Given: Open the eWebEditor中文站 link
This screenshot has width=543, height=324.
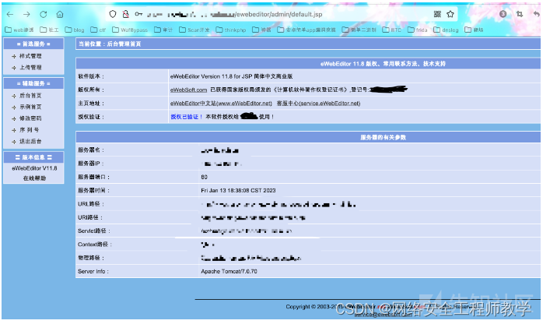Looking at the screenshot, I should (221, 104).
